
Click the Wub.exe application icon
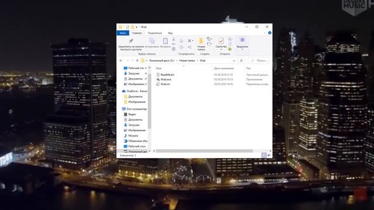[x=158, y=79]
